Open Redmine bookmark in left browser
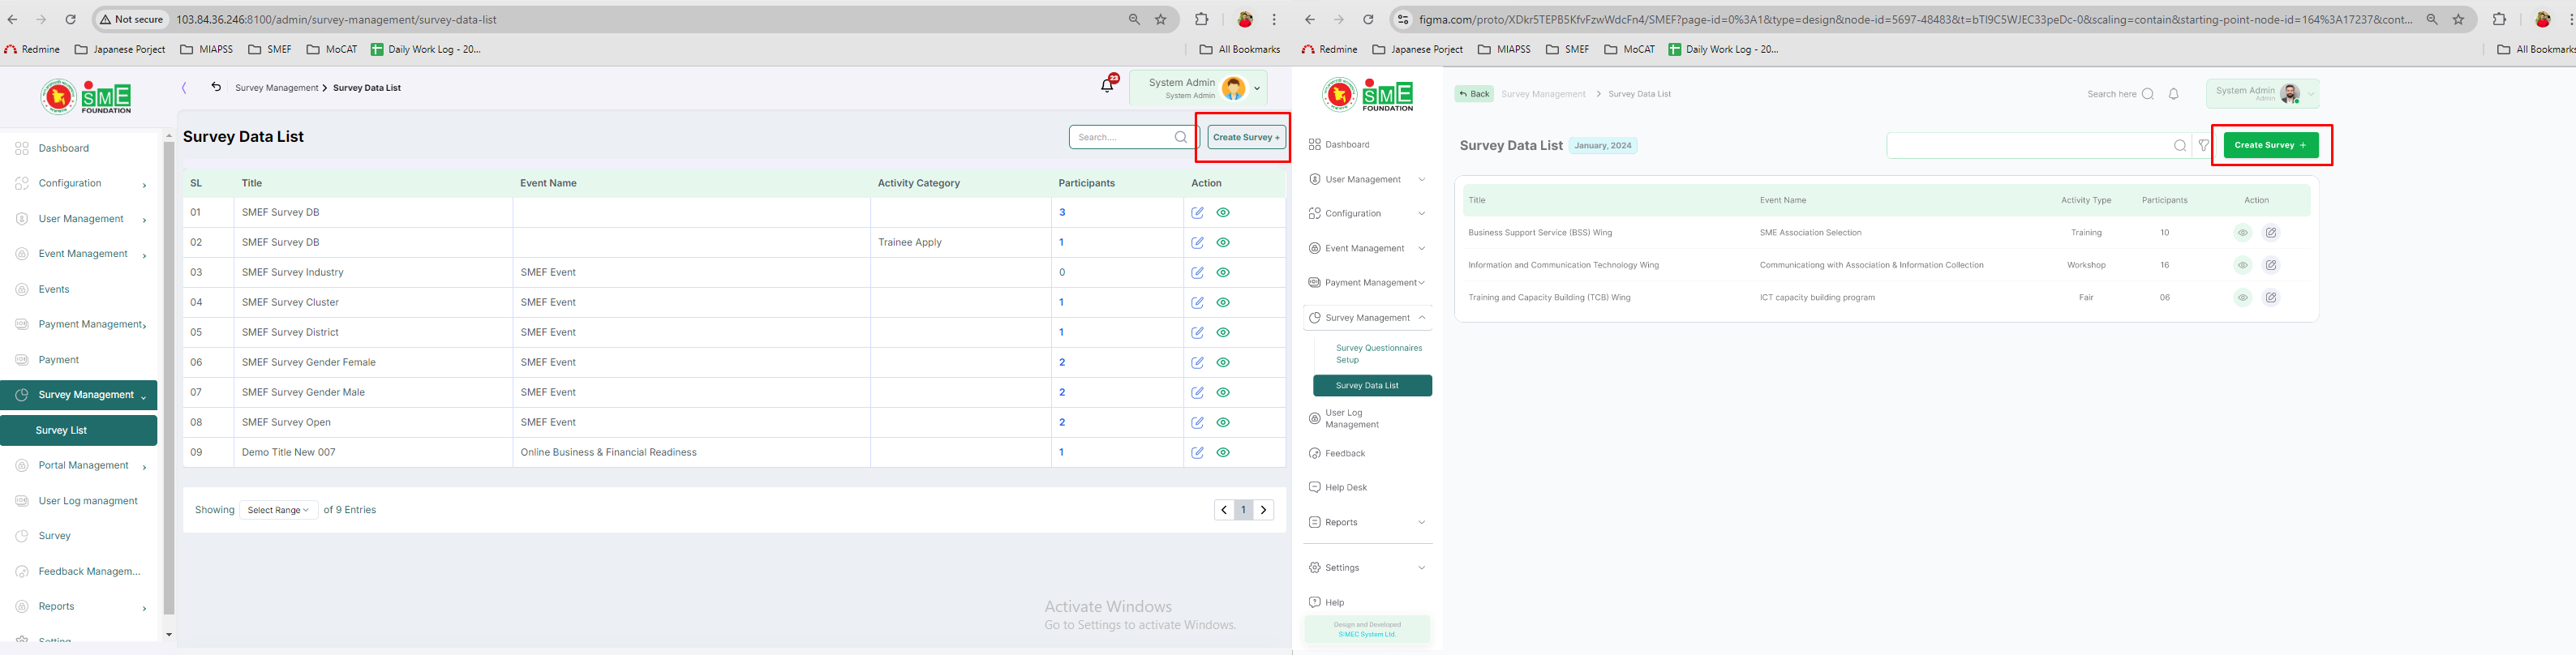The width and height of the screenshot is (2576, 655). 32,49
